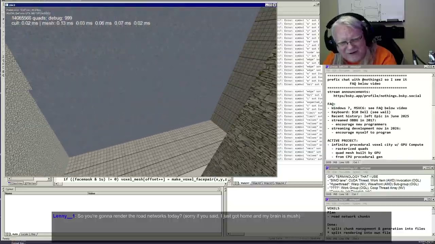Screen dimensions: 435x244
Task: Click the cull/mesh timing overlay text
Action: [81, 23]
